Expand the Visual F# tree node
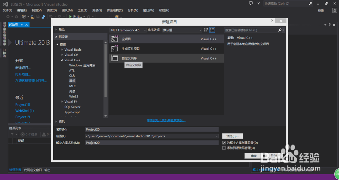Screen dimensions: 339x180 (x=62, y=102)
